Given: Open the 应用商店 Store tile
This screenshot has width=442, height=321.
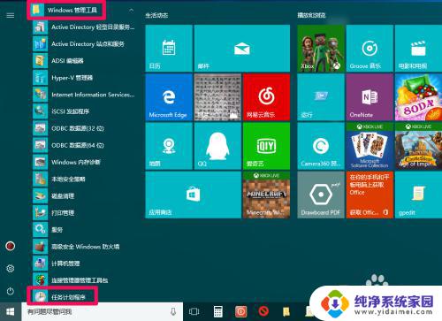Looking at the screenshot, I should click(194, 195).
